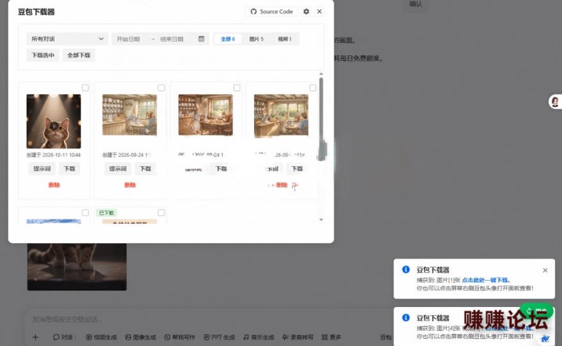Click the list scrollbar down arrow

coord(321,219)
